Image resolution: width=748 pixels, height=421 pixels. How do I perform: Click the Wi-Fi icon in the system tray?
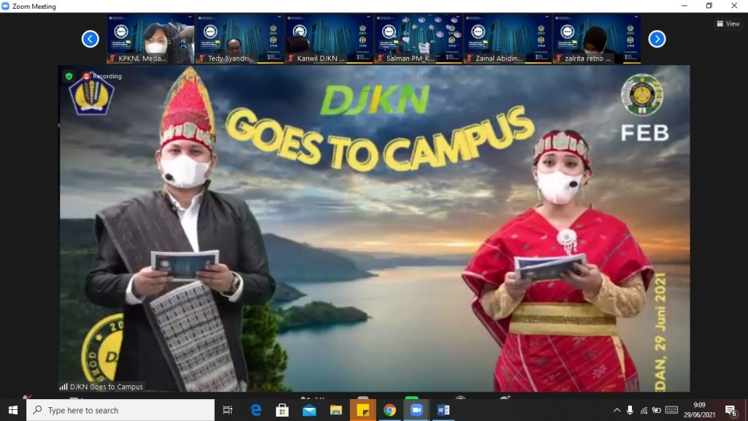click(x=644, y=410)
